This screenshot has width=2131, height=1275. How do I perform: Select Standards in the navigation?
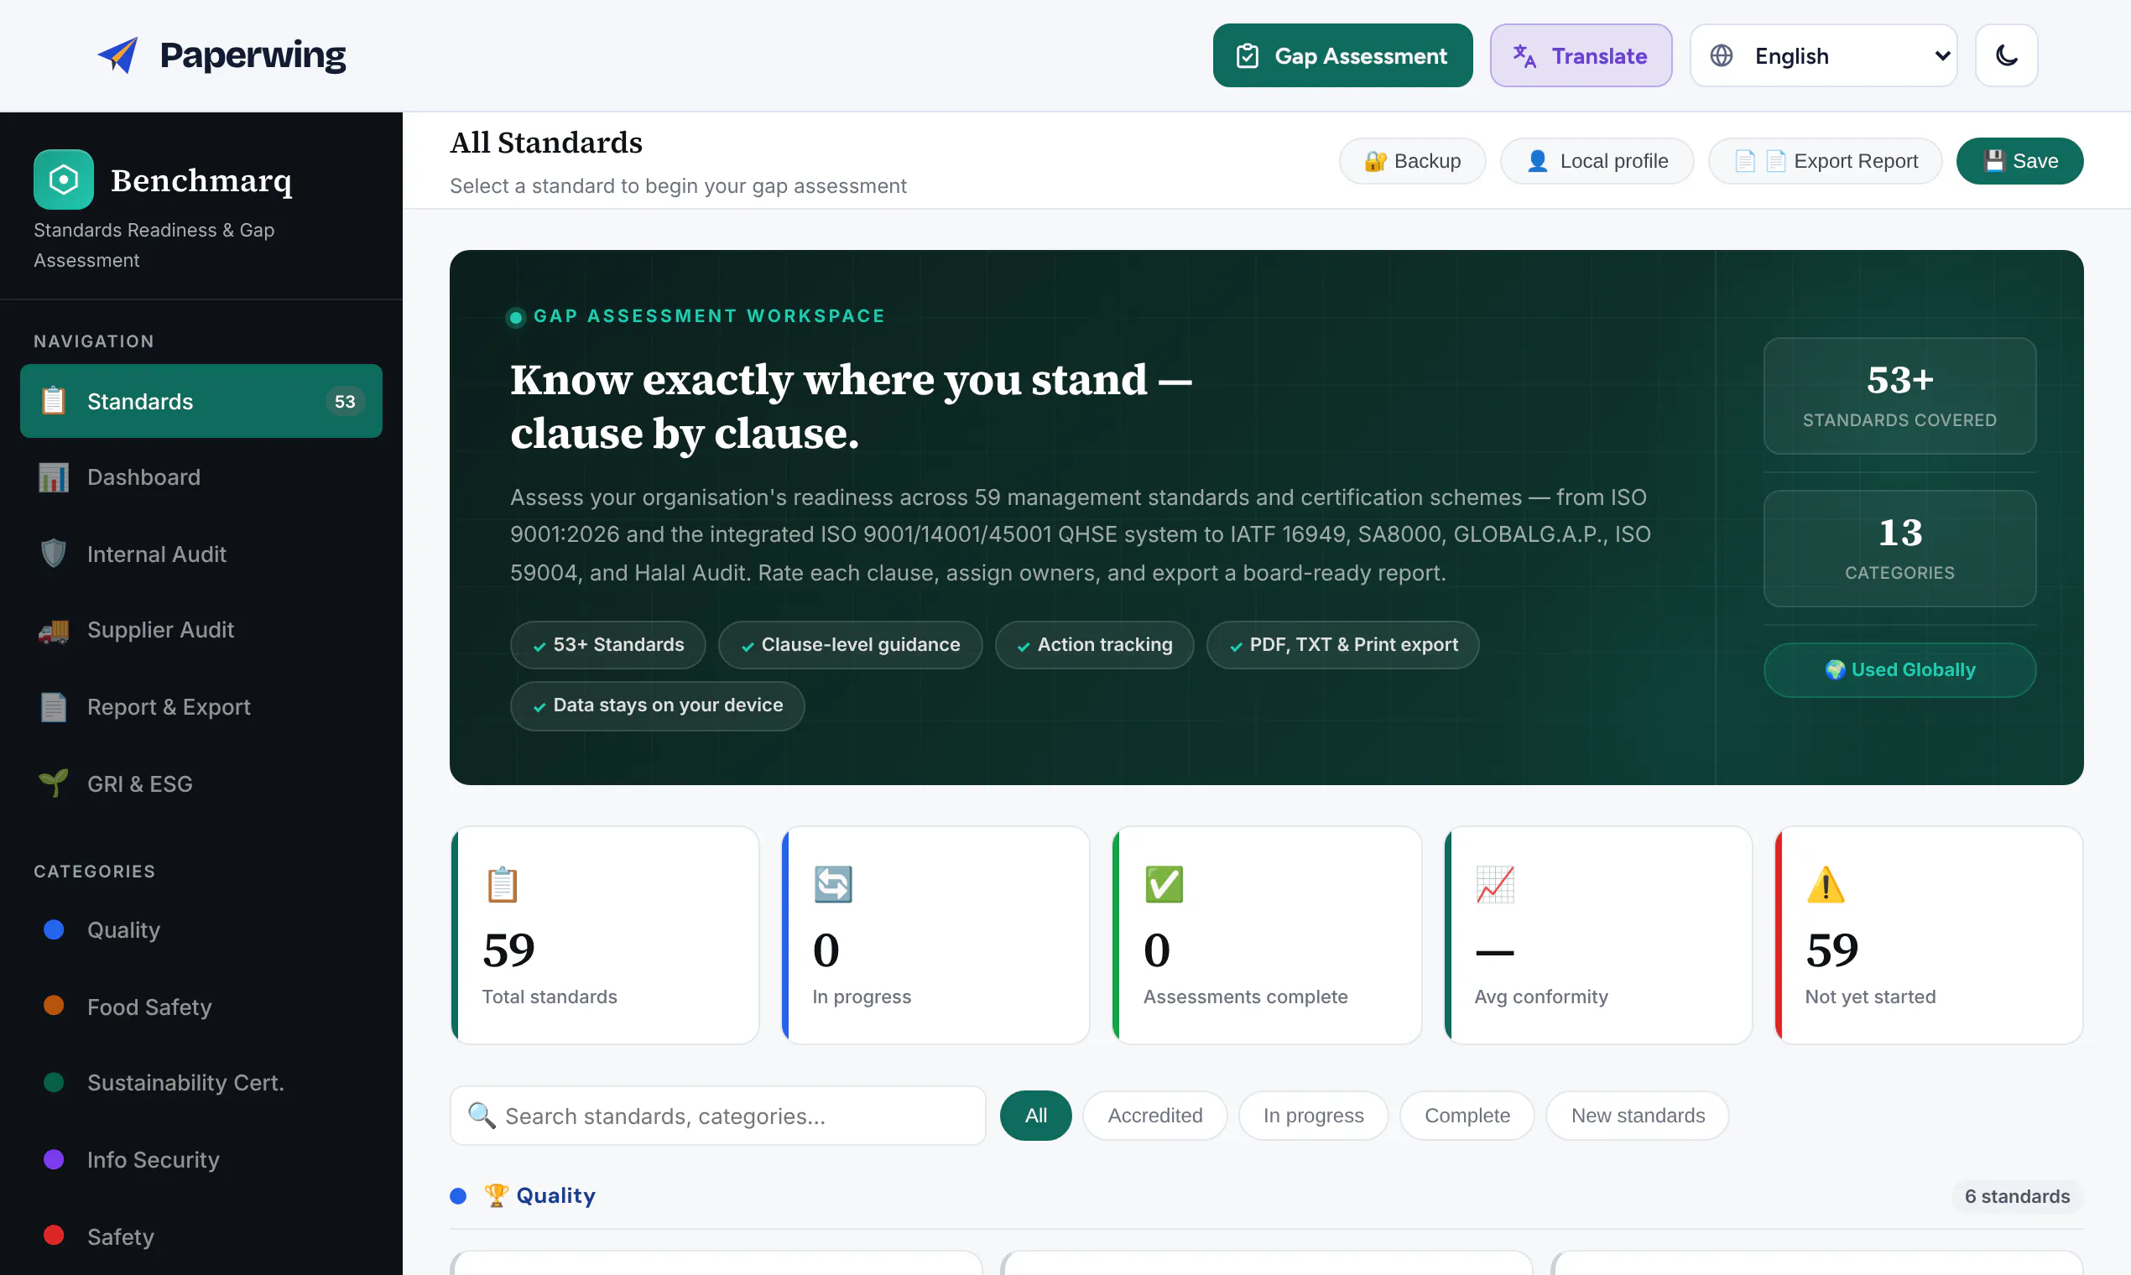(201, 401)
